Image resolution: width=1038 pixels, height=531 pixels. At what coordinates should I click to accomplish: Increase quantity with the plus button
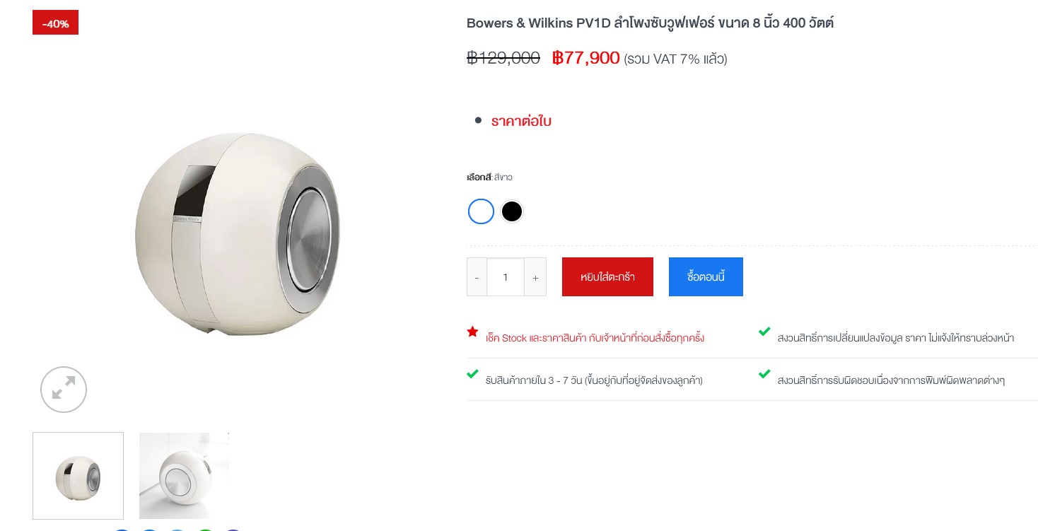pos(535,277)
